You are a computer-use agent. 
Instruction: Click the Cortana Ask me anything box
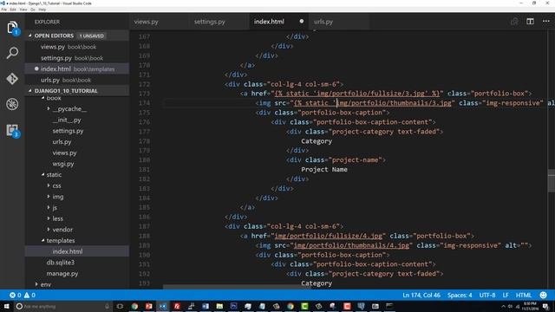click(62, 306)
